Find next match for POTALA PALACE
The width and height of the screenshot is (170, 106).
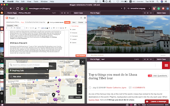click(x=65, y=13)
